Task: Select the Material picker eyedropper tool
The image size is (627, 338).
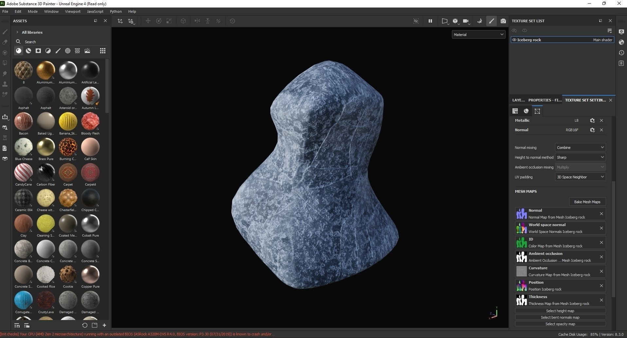Action: [5, 95]
